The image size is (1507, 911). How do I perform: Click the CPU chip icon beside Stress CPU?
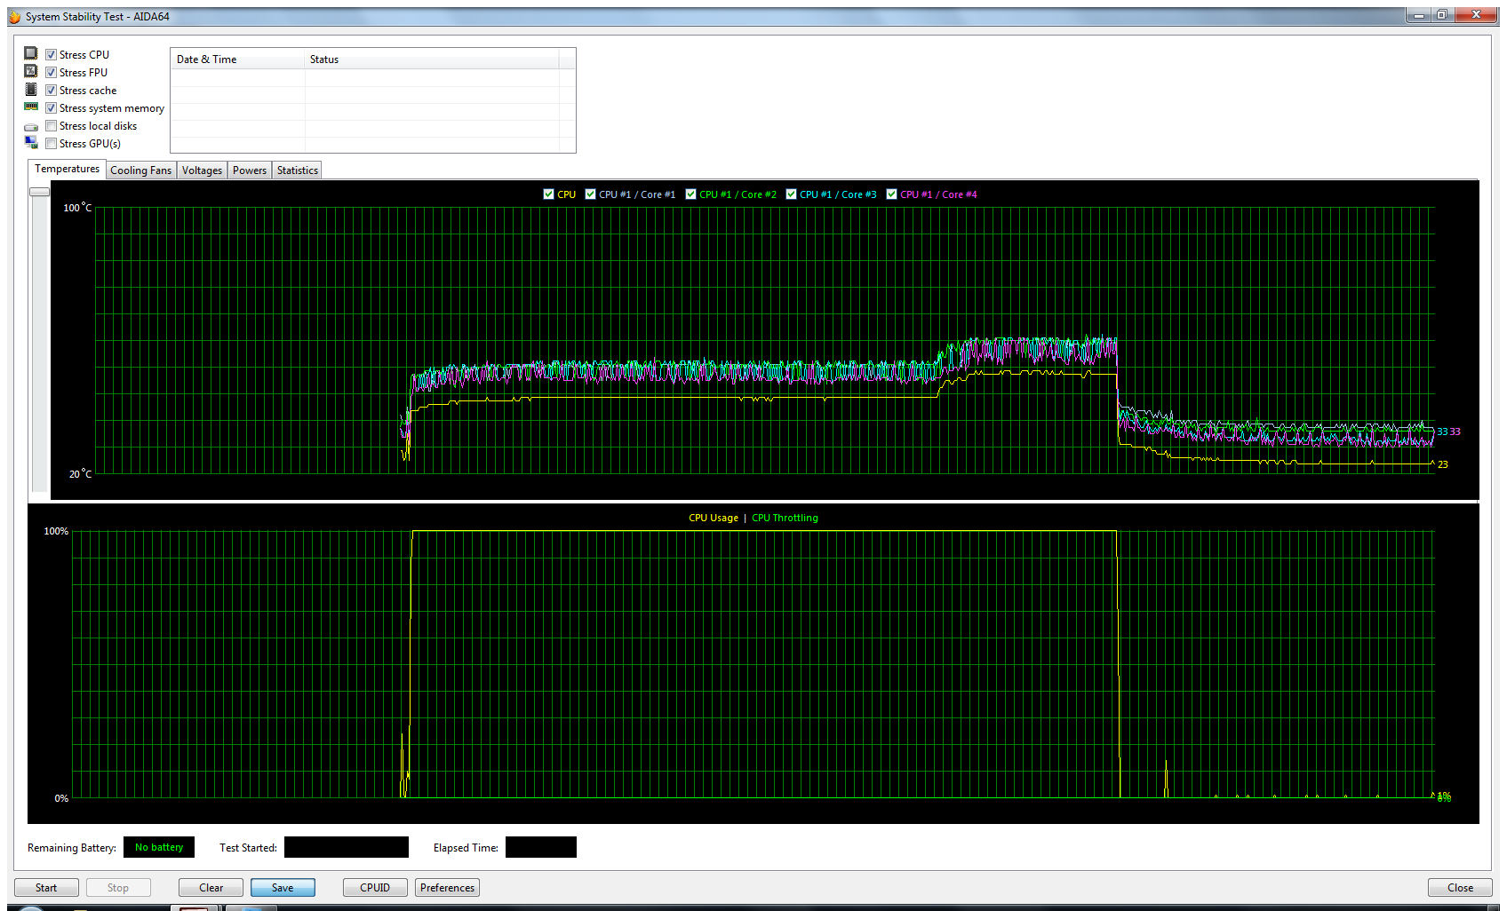pyautogui.click(x=31, y=53)
